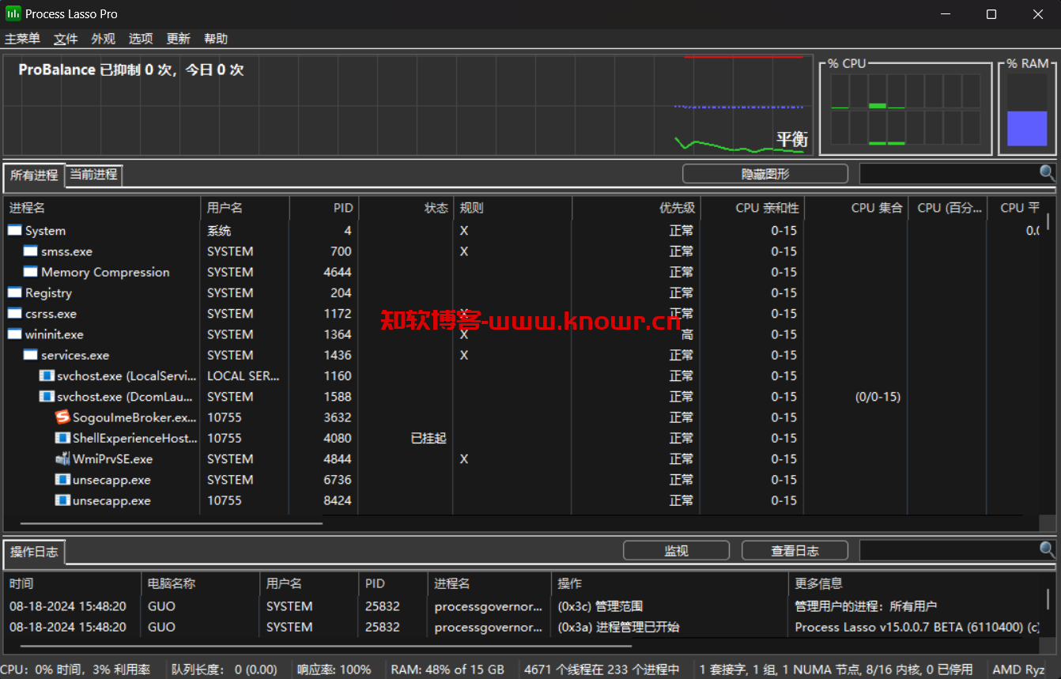This screenshot has height=679, width=1061.
Task: Click the Memory Compression process icon
Action: 31,272
